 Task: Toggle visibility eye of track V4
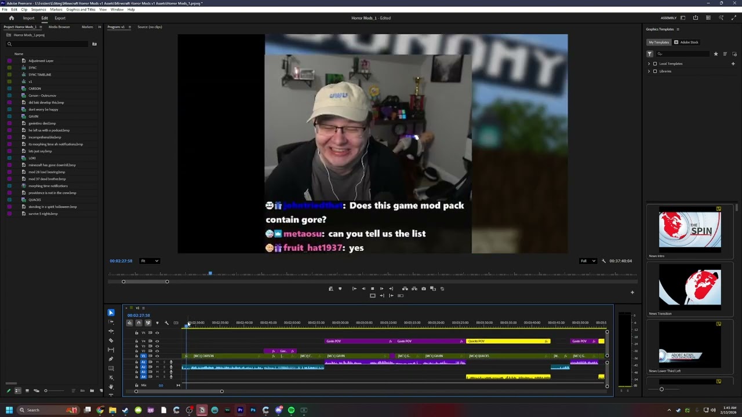157,341
